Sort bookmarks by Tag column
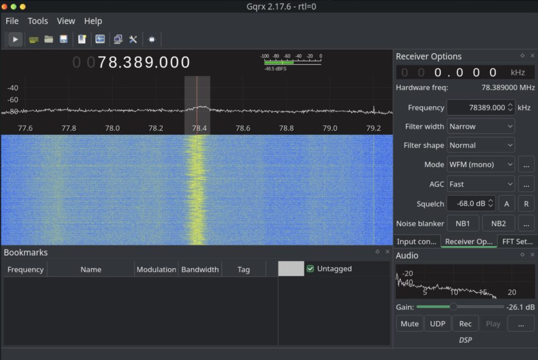The image size is (538, 360). point(244,269)
